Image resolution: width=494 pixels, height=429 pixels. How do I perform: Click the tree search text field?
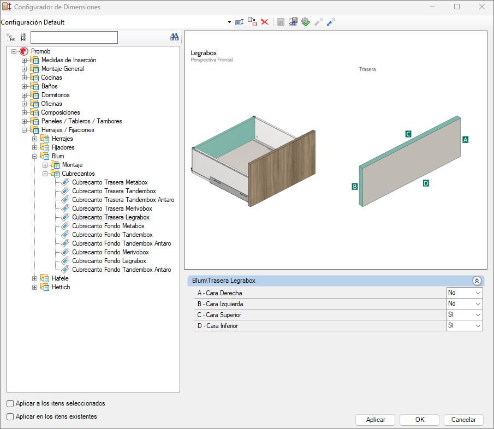74,37
